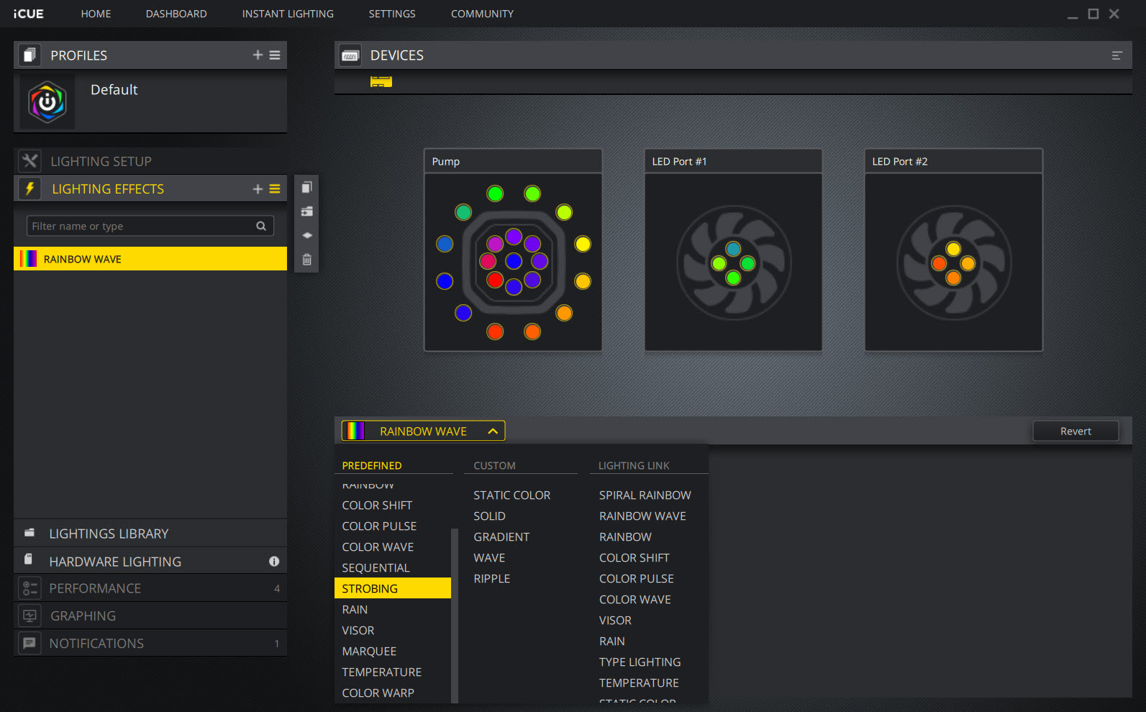The image size is (1146, 712).
Task: Expand the Lighting Setup section
Action: [150, 161]
